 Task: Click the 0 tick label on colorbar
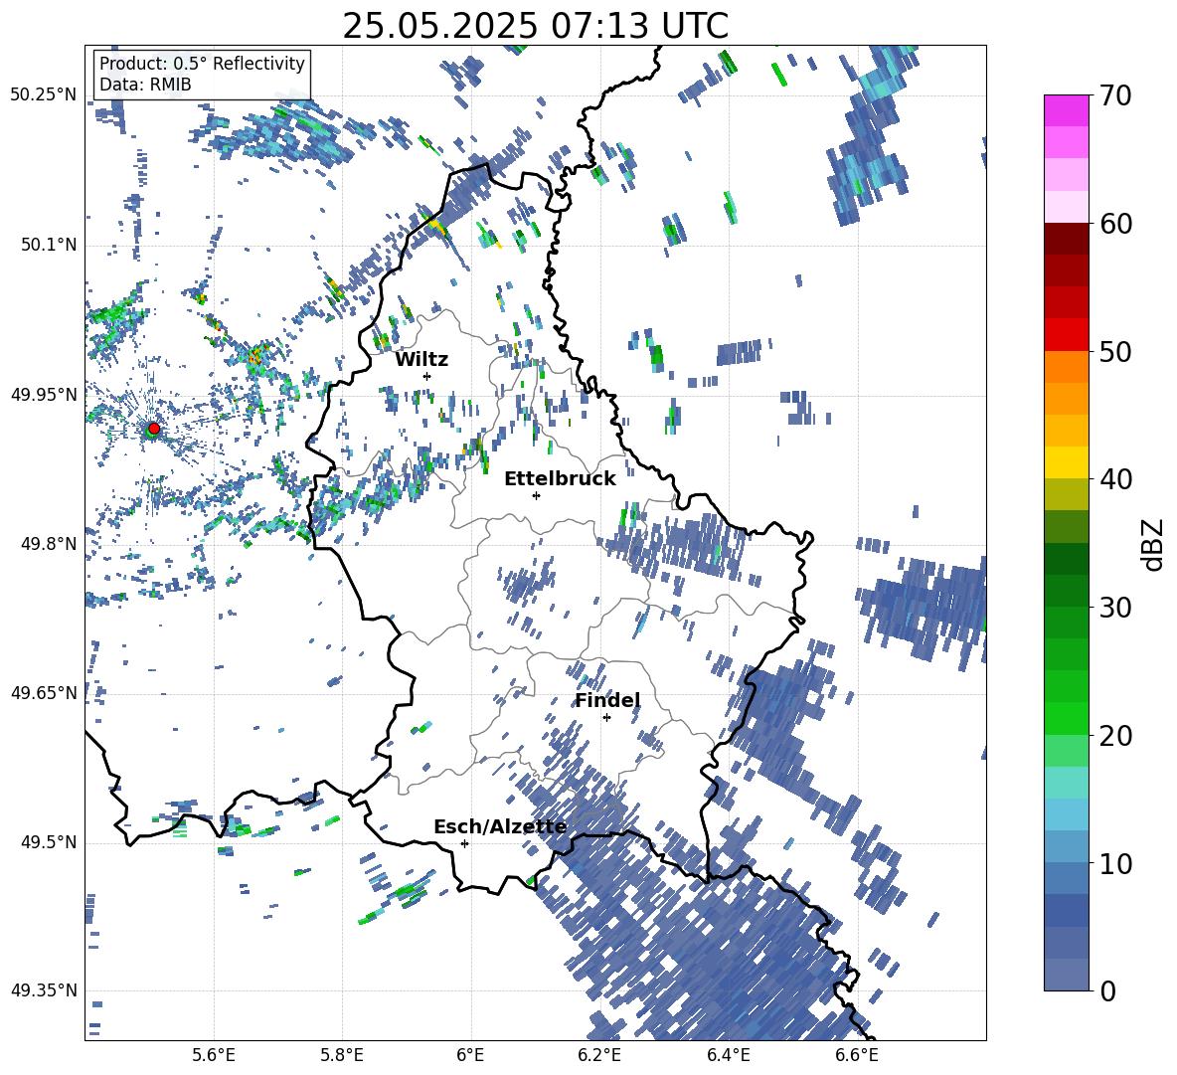point(1107,990)
